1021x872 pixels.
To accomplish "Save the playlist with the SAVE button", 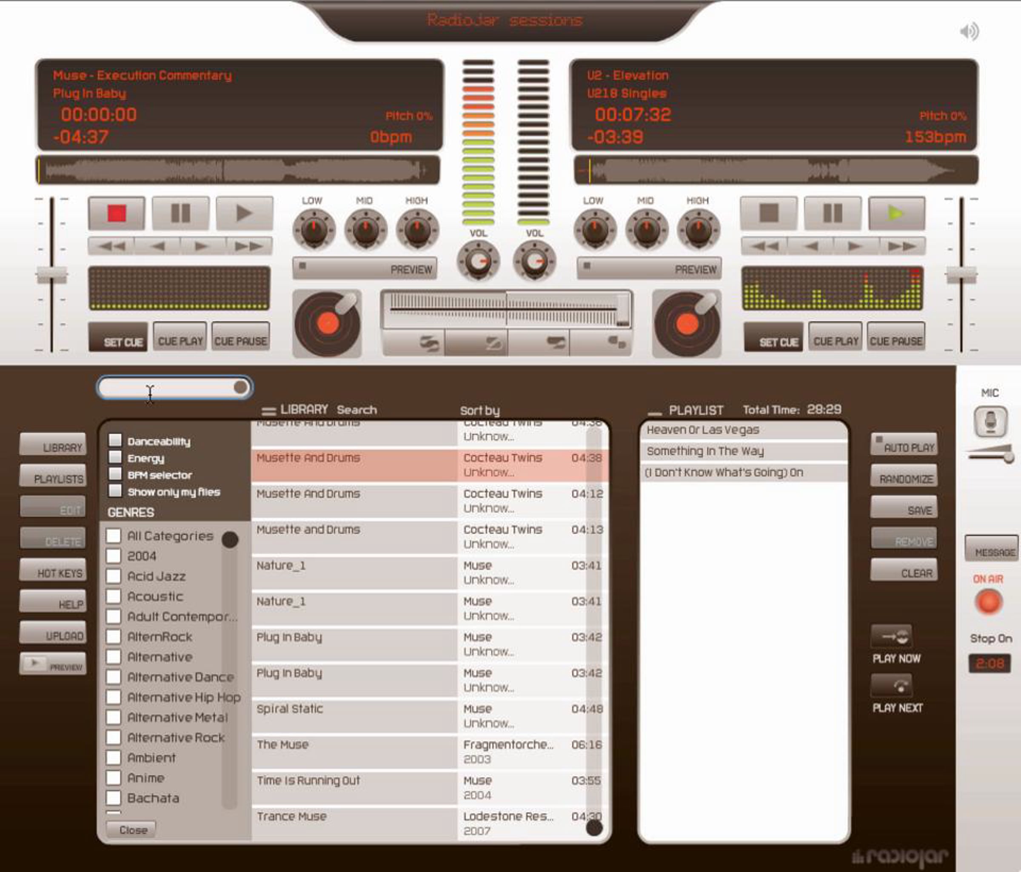I will (x=904, y=507).
